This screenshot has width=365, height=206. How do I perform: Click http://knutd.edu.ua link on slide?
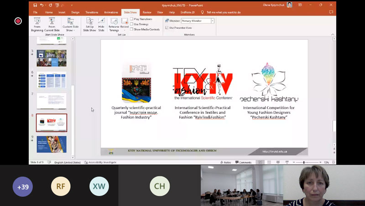[x=275, y=151]
